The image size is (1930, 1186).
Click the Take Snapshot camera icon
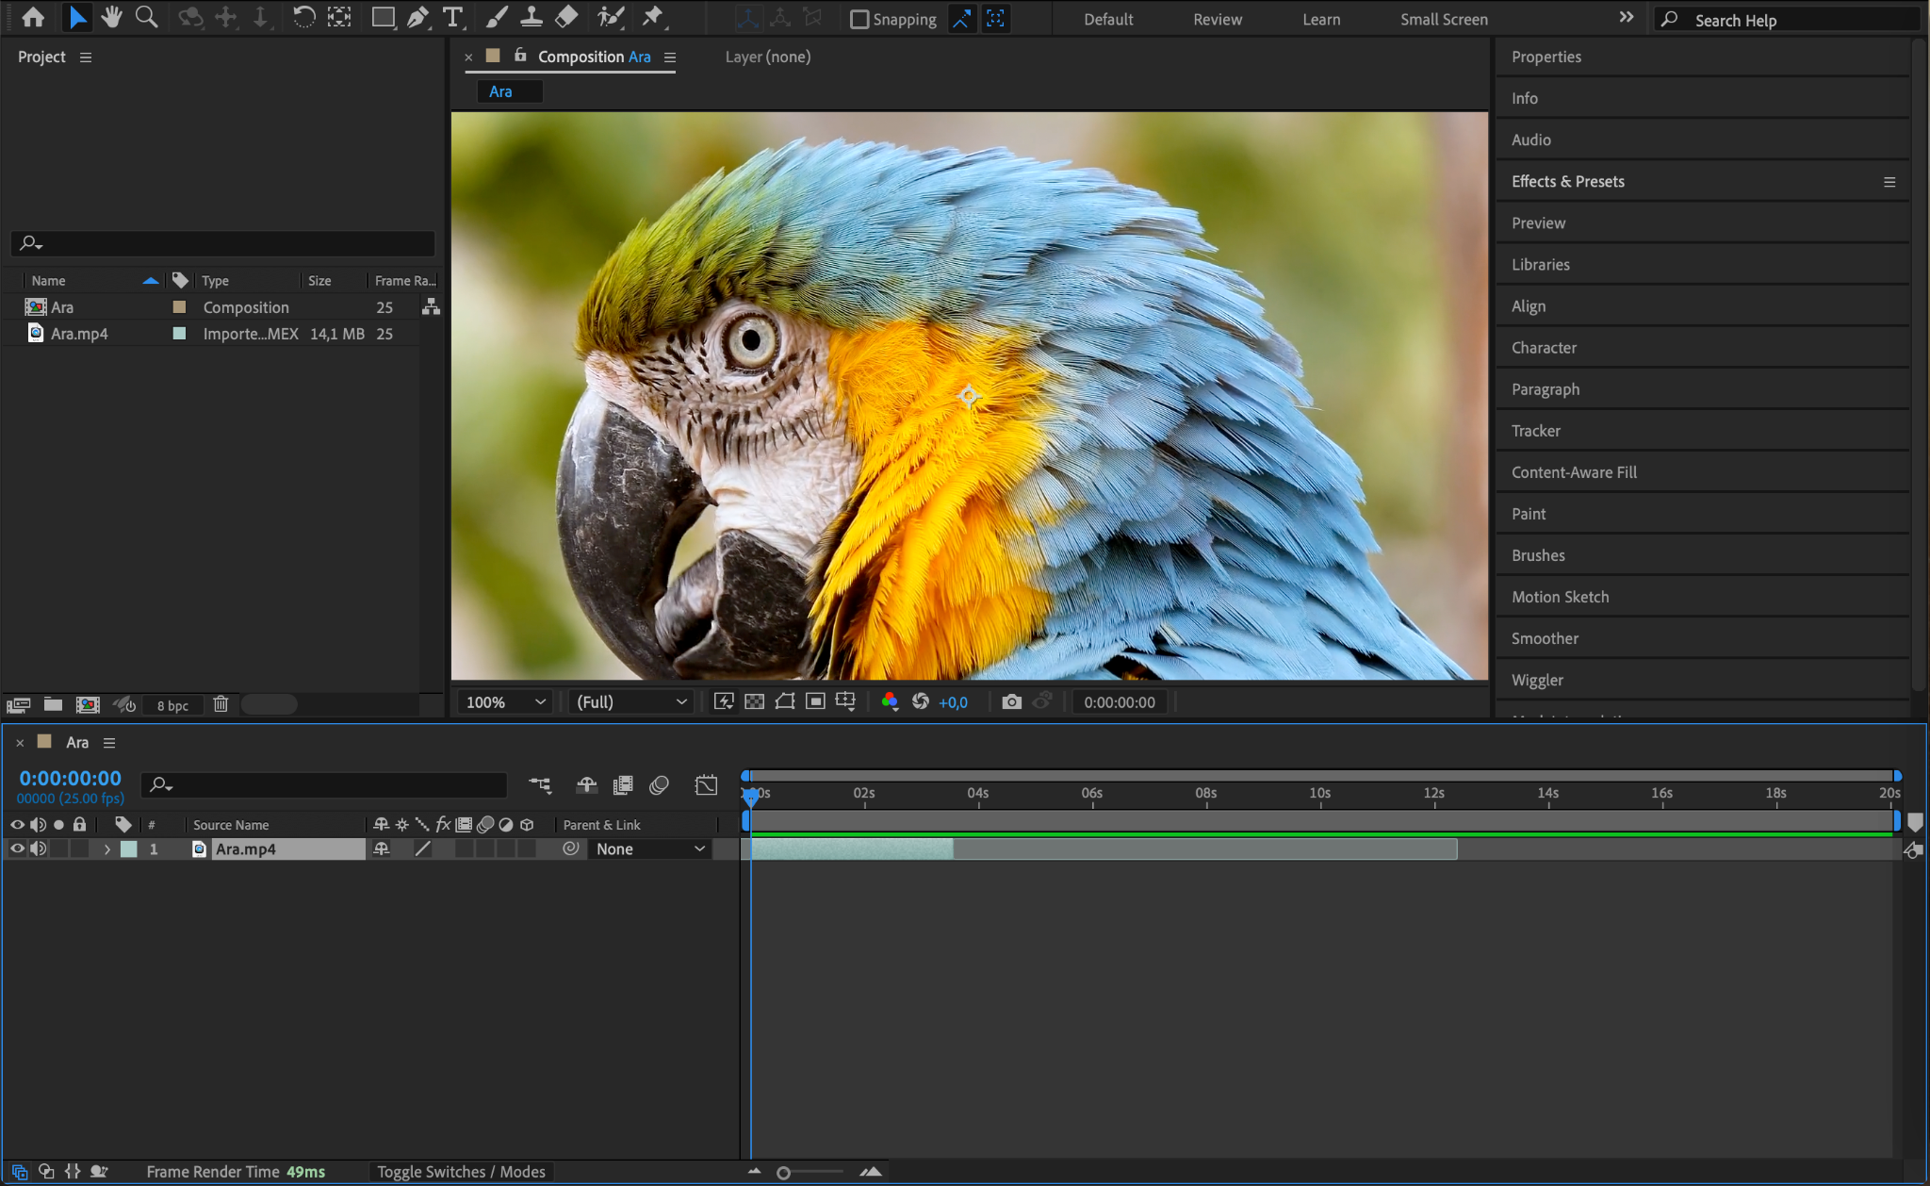click(x=1011, y=702)
